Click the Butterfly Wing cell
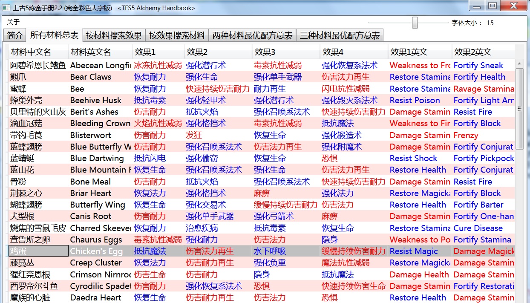Viewport: 530px width, 303px height. coord(101,205)
